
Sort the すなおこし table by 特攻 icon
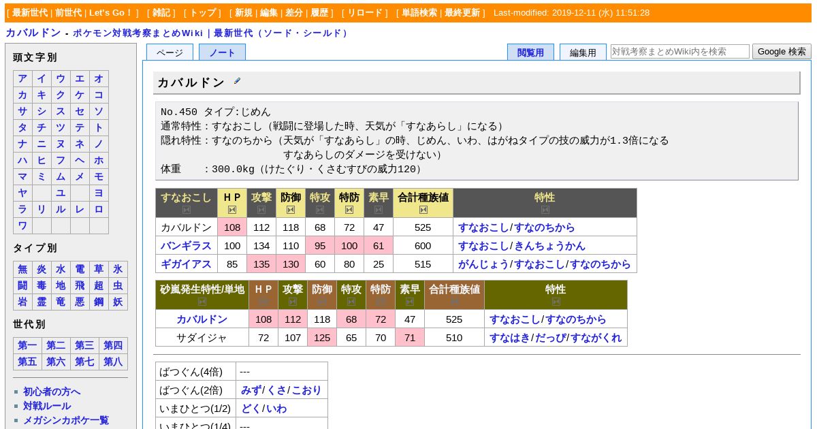320,210
